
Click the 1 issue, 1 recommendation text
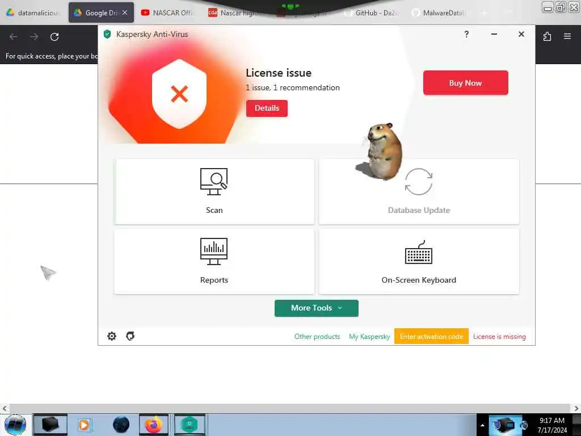coord(293,88)
